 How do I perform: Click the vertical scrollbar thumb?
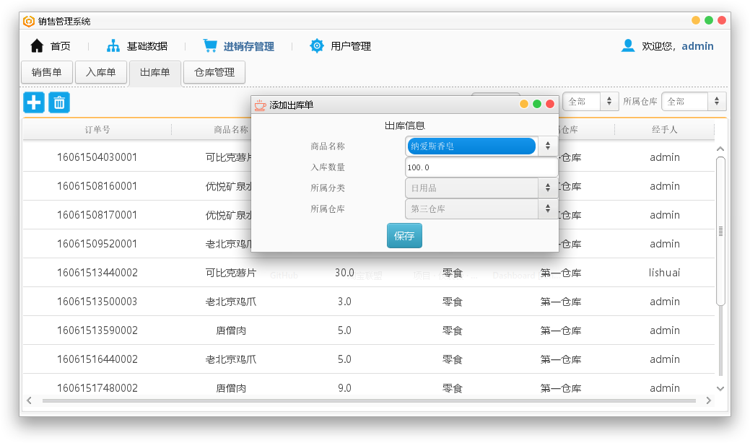pos(720,231)
